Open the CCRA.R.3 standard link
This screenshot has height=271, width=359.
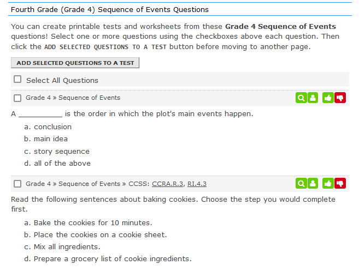[168, 184]
